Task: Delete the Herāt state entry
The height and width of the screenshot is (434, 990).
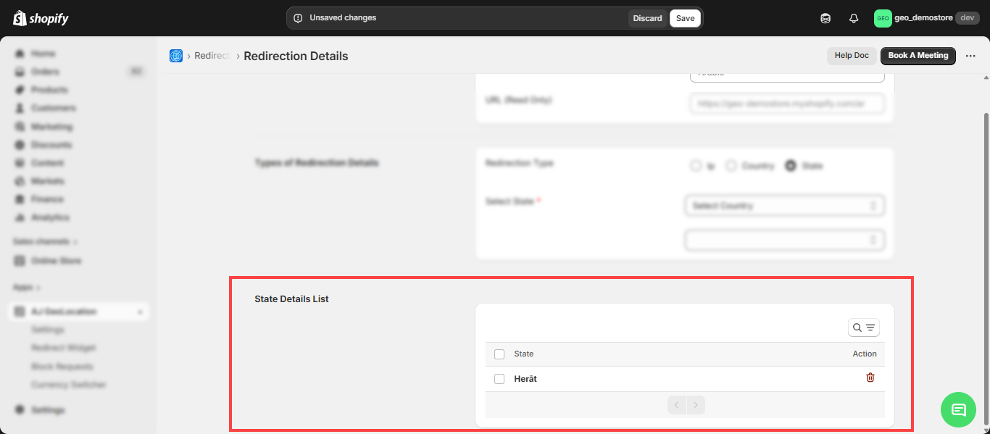Action: pyautogui.click(x=870, y=377)
